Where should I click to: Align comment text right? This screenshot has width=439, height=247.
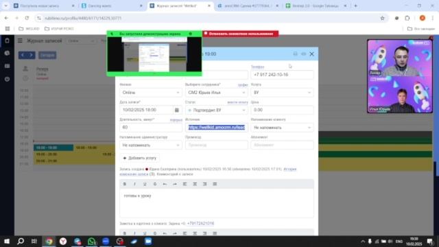click(x=205, y=184)
